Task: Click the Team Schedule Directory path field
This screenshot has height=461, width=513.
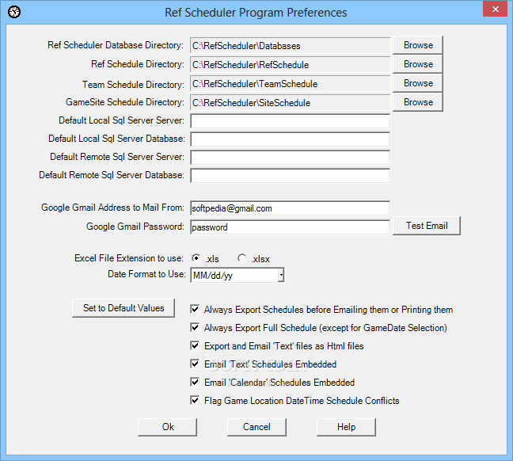Action: click(x=290, y=83)
